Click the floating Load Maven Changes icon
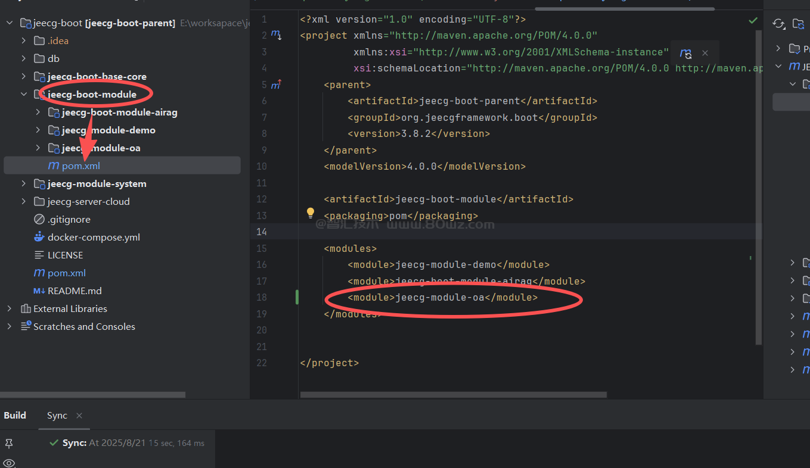This screenshot has width=810, height=468. tap(686, 54)
